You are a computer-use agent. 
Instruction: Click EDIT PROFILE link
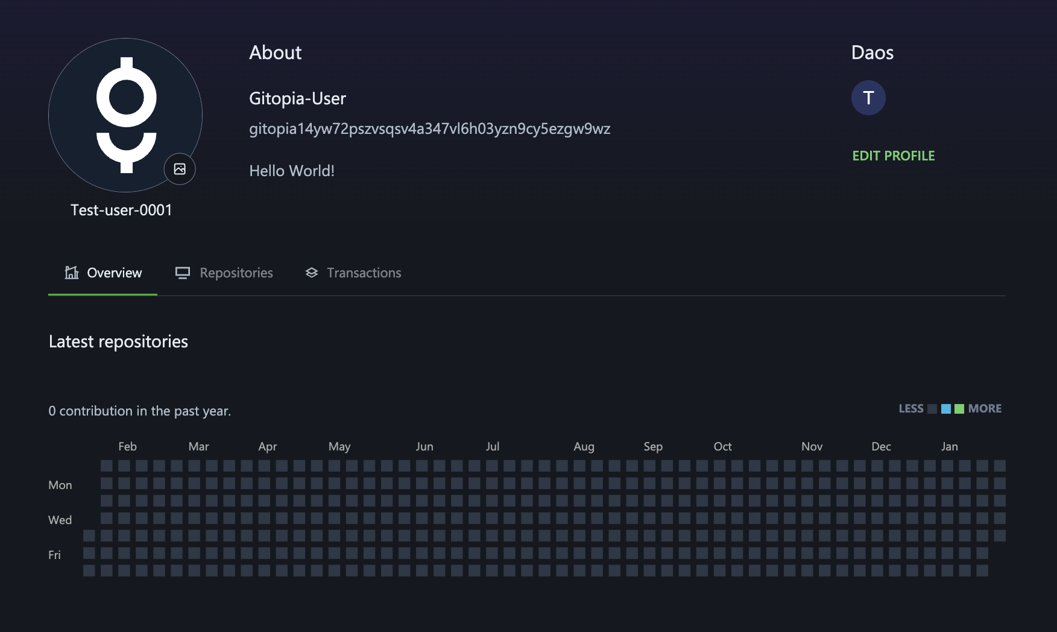coord(893,156)
